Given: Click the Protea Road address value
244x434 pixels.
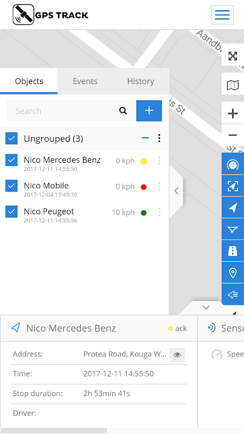Looking at the screenshot, I should [x=125, y=354].
